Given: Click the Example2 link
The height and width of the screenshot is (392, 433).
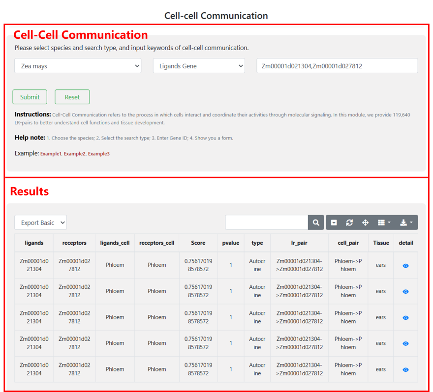Looking at the screenshot, I should tap(74, 154).
